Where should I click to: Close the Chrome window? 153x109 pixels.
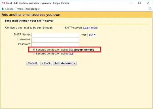click(x=148, y=3)
